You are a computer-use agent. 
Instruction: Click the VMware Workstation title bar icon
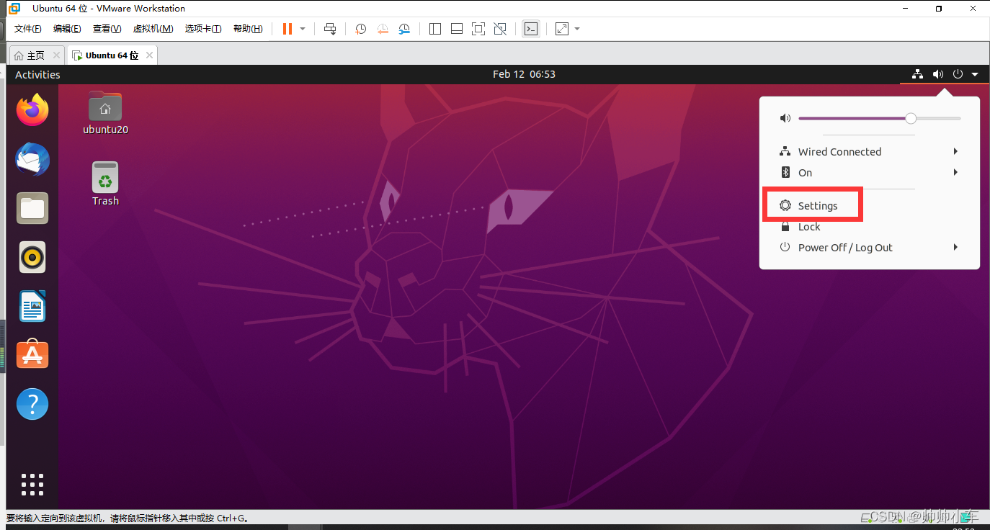[x=14, y=9]
